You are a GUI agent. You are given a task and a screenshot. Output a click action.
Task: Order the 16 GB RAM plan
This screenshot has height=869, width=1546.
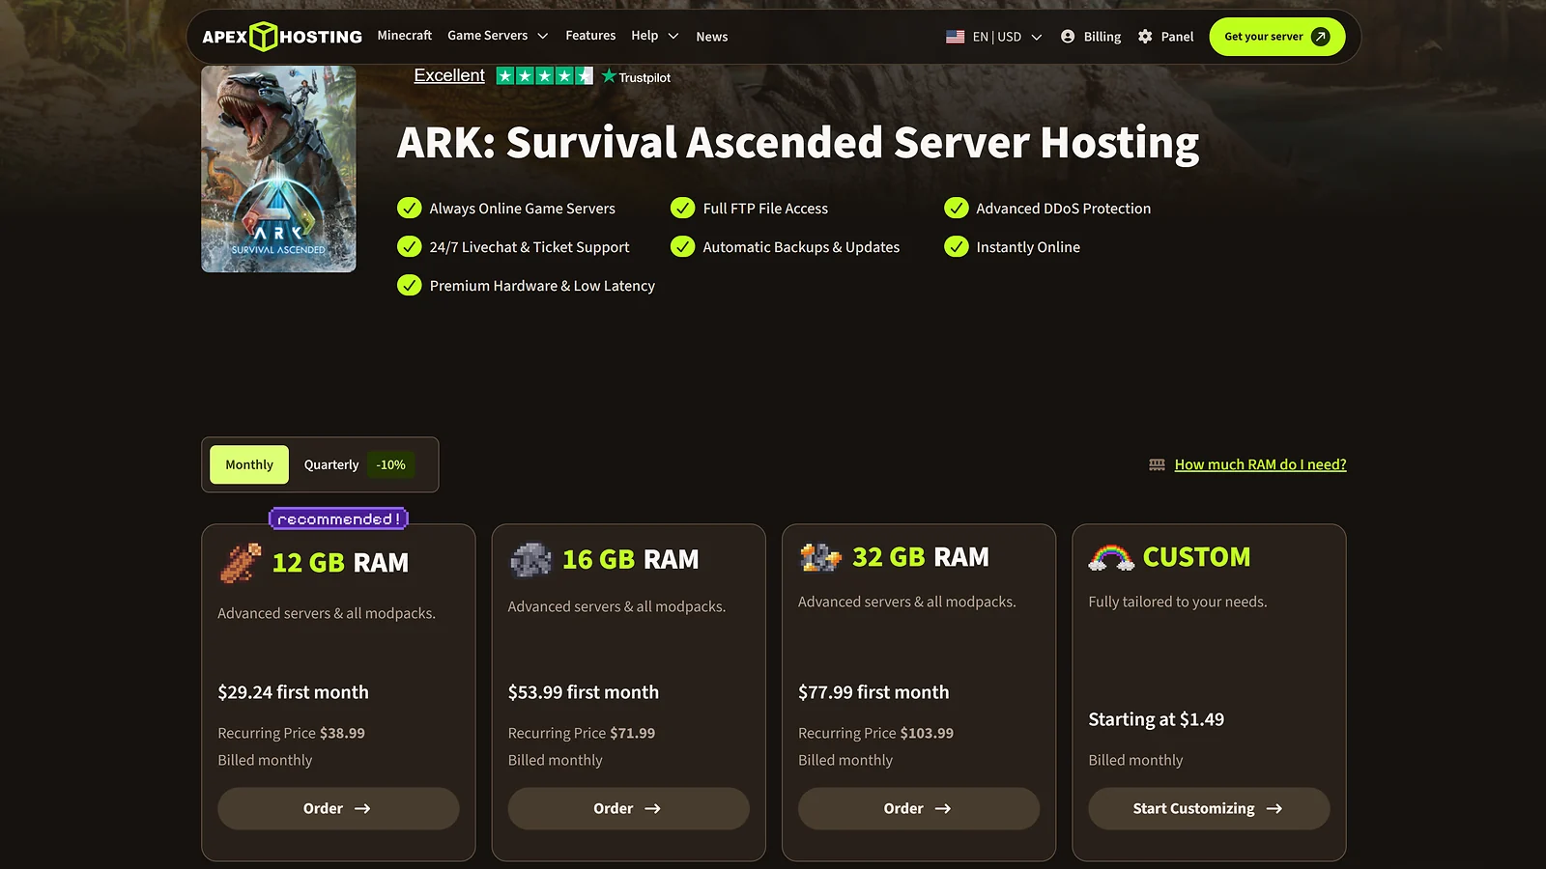click(628, 808)
